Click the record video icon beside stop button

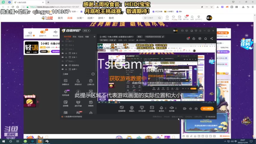point(185,108)
